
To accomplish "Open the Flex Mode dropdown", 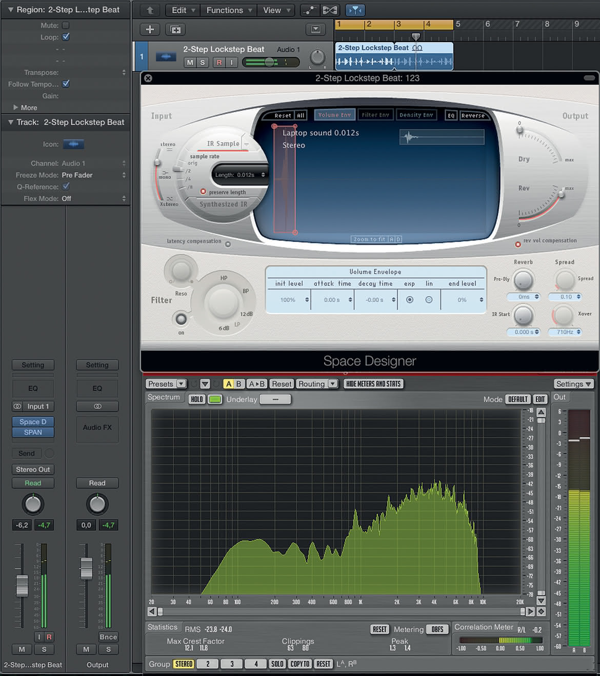I will 93,199.
